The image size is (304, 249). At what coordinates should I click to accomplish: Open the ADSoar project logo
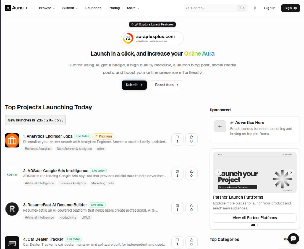12,175
